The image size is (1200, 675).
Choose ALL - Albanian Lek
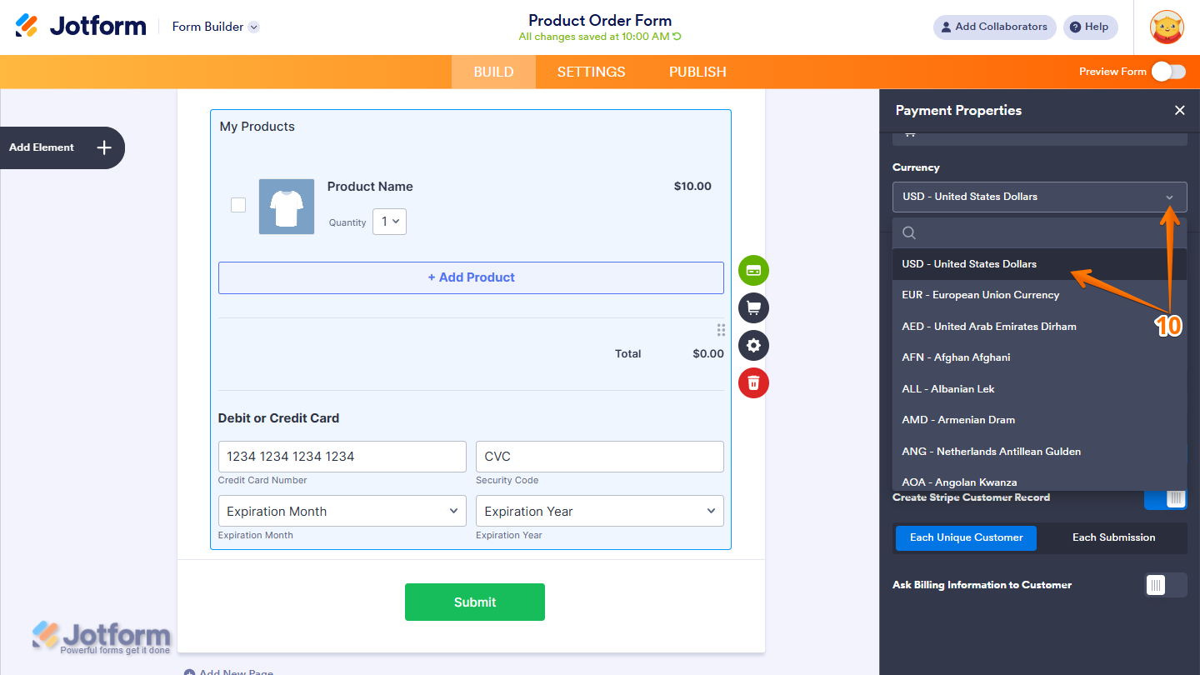click(x=1039, y=389)
